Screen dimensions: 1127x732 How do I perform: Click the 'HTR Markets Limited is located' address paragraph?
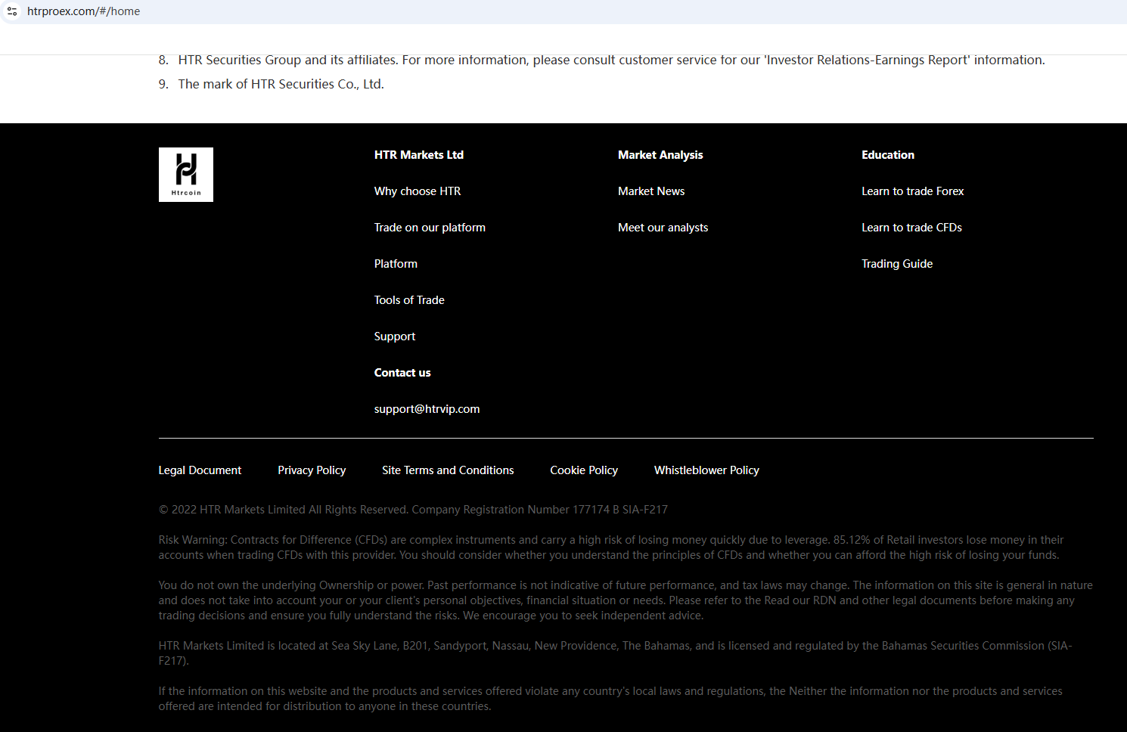[615, 653]
